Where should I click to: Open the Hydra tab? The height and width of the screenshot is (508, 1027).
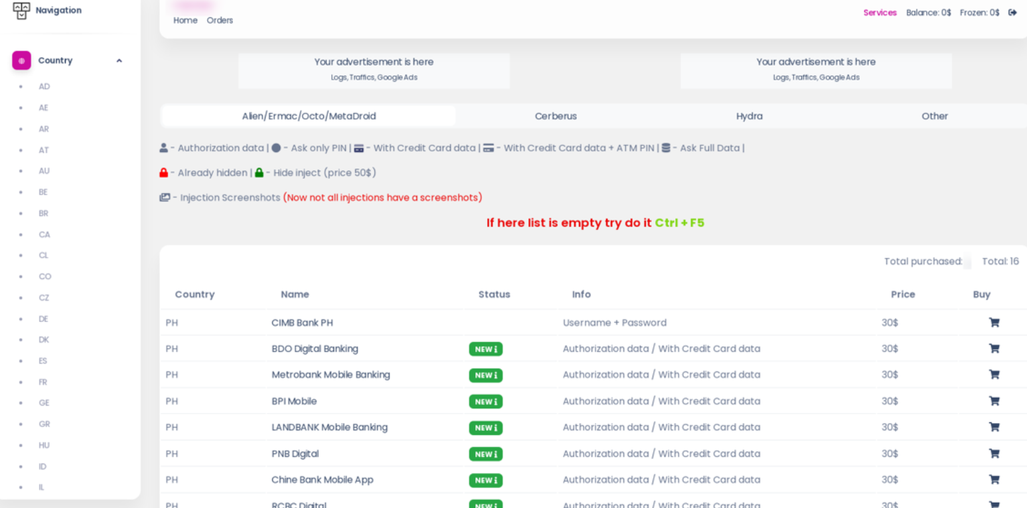(x=750, y=116)
